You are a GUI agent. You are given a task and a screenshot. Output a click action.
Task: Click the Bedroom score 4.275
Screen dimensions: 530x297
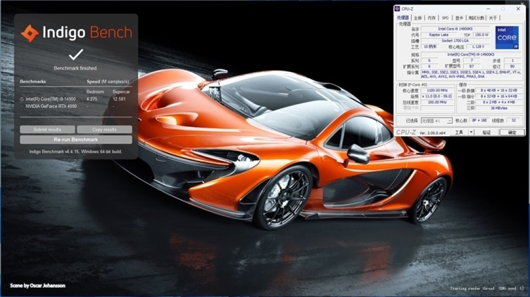tap(92, 99)
